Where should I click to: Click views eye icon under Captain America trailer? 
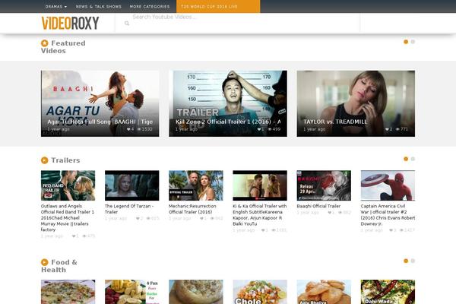(x=401, y=230)
